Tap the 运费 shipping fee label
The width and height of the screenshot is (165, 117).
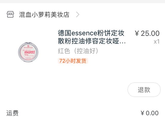pos(12,113)
